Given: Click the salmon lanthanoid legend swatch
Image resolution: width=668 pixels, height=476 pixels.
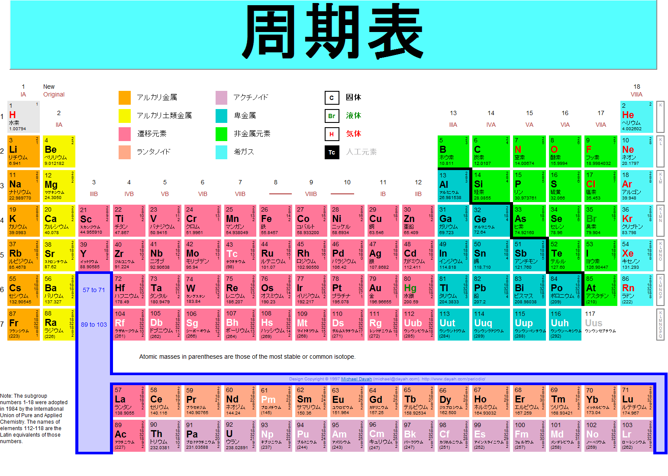Looking at the screenshot, I should coord(125,152).
